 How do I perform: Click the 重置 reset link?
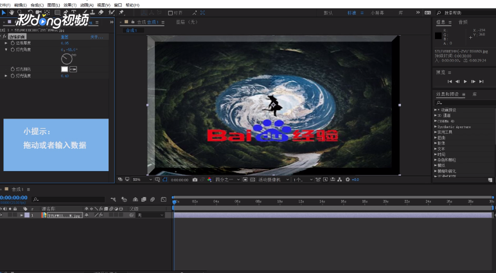[x=64, y=37]
